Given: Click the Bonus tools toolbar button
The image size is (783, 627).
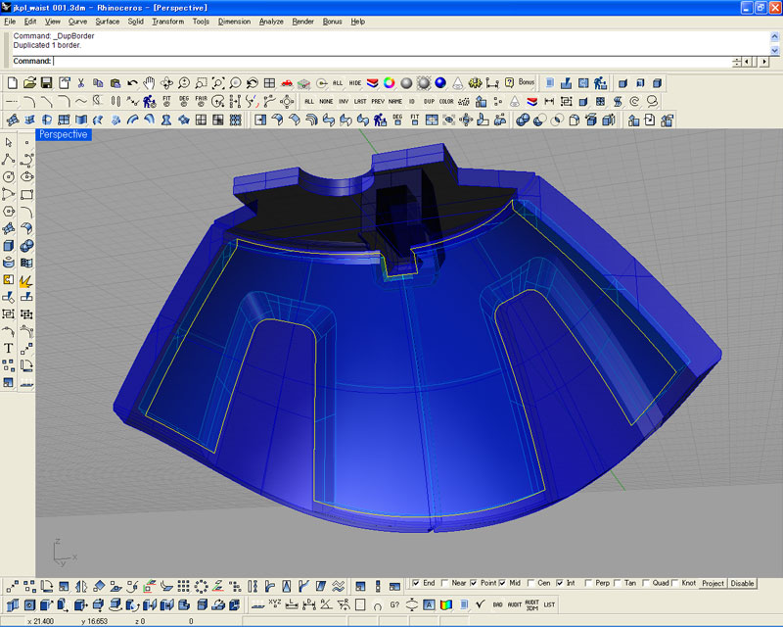Looking at the screenshot, I should coord(527,83).
